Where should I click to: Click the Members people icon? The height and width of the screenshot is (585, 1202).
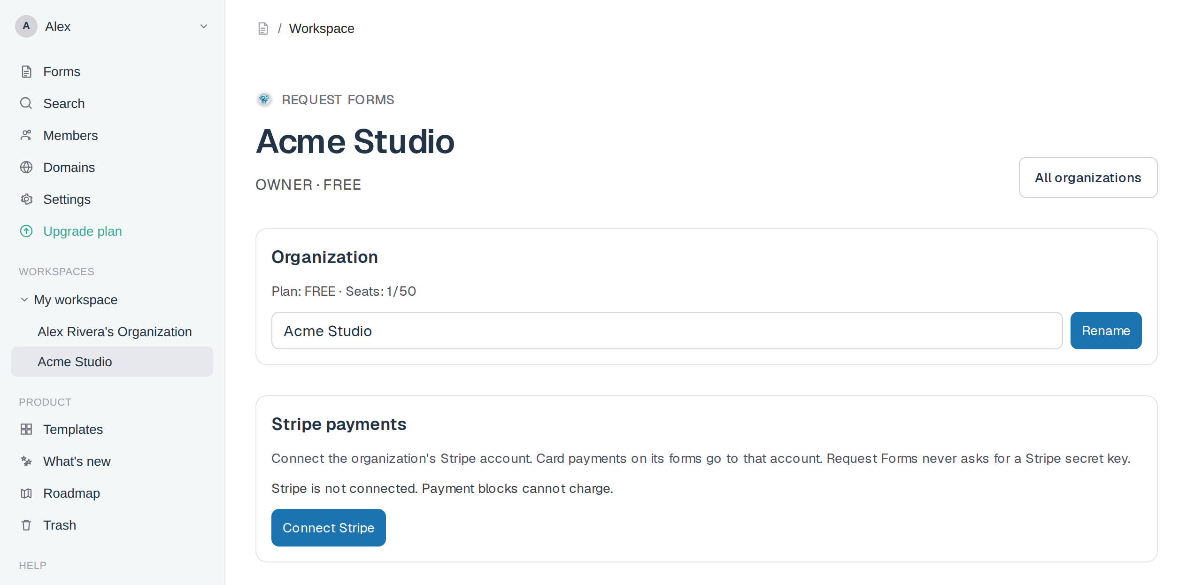tap(26, 135)
